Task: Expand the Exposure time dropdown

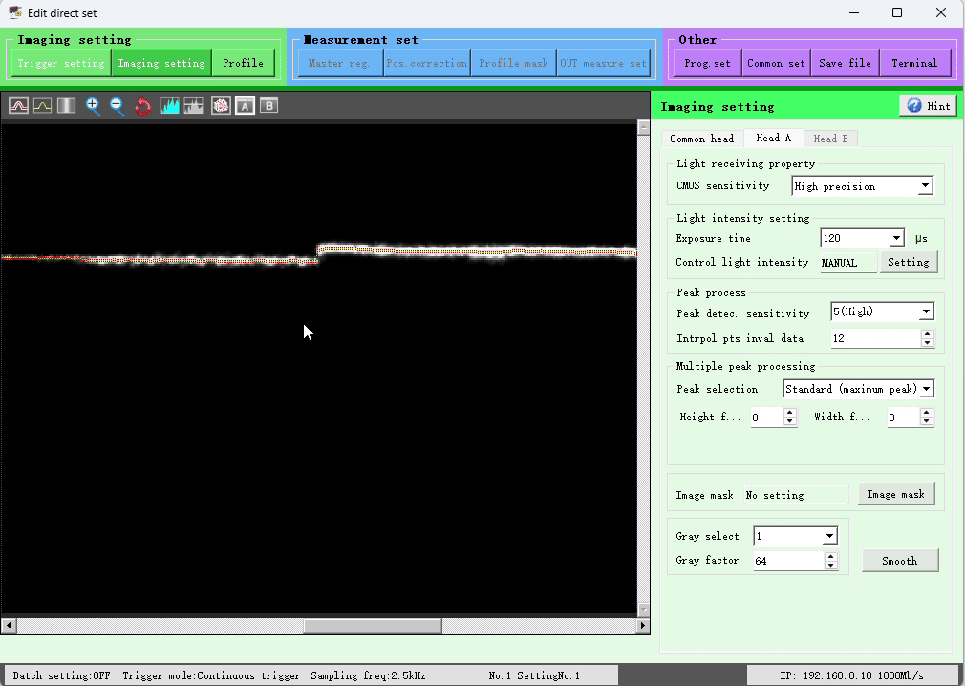Action: (896, 238)
